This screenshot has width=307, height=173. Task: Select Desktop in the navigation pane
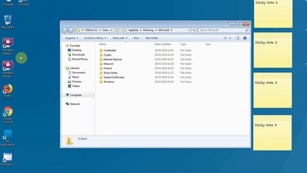(77, 50)
